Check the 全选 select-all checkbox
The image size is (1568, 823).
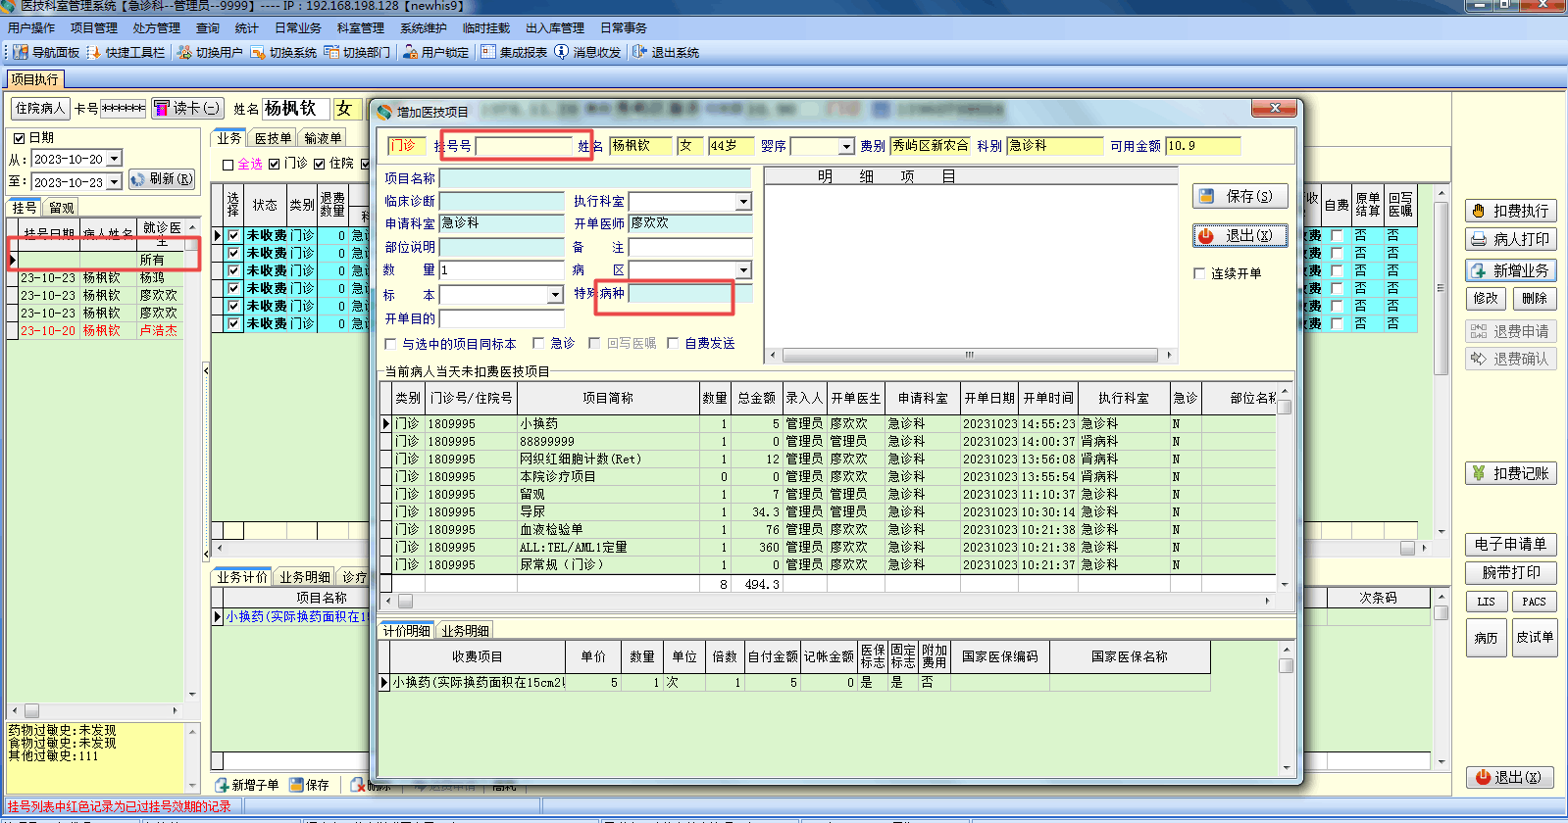tap(228, 165)
